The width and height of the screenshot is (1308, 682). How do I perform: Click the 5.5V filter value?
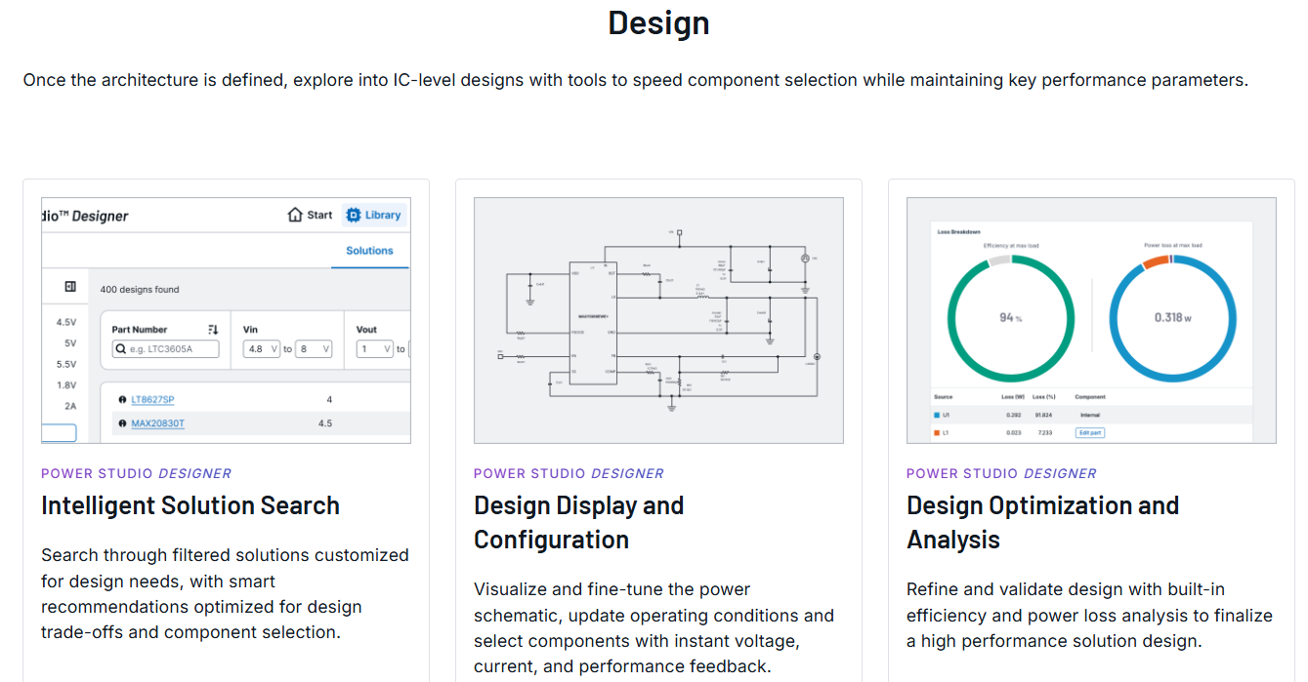point(66,364)
